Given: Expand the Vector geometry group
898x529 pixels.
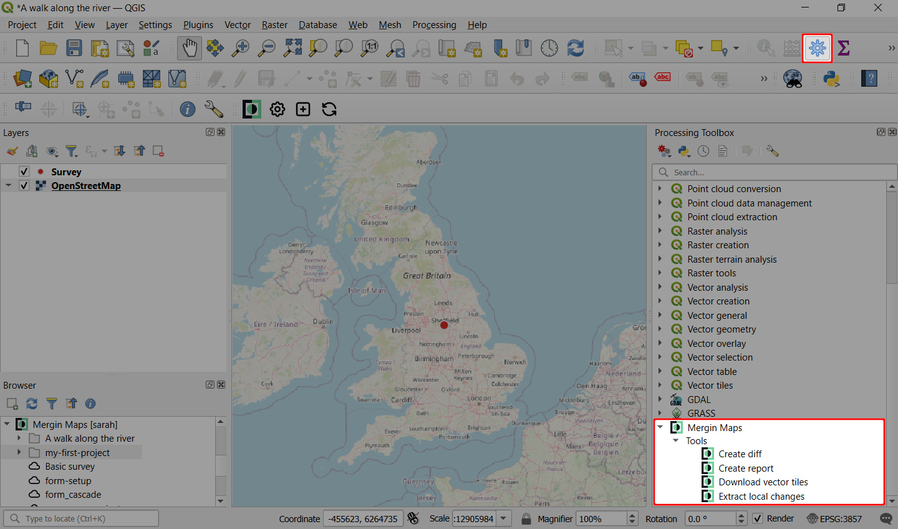Looking at the screenshot, I should [660, 329].
